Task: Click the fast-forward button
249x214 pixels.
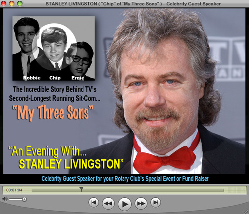Action: tap(141, 203)
